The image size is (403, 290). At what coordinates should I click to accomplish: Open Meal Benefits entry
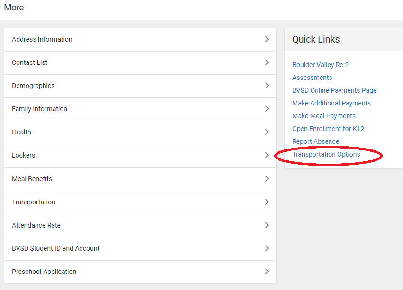click(140, 179)
